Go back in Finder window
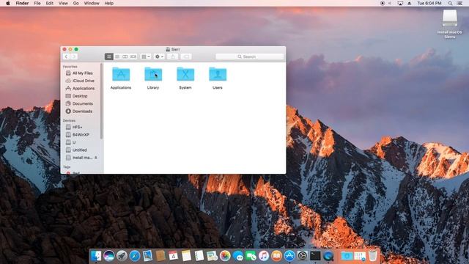469x264 pixels. click(x=66, y=56)
